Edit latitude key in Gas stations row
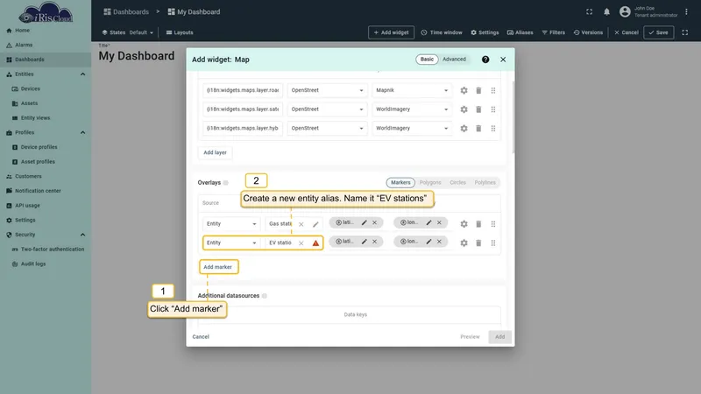Screen dimensions: 701x394 point(364,222)
